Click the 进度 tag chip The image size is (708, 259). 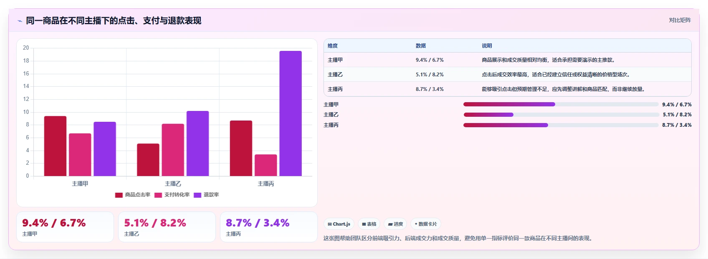point(395,224)
